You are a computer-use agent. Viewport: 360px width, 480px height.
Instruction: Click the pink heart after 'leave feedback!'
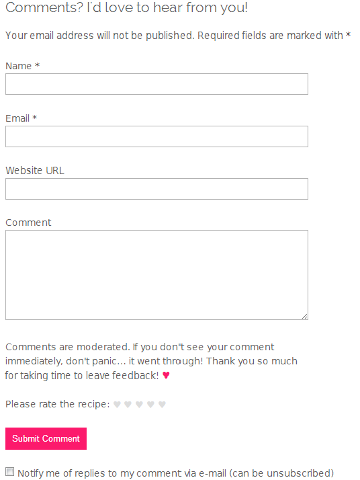click(x=166, y=375)
